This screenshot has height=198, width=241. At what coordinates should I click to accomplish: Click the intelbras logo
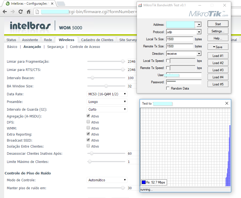[30, 26]
